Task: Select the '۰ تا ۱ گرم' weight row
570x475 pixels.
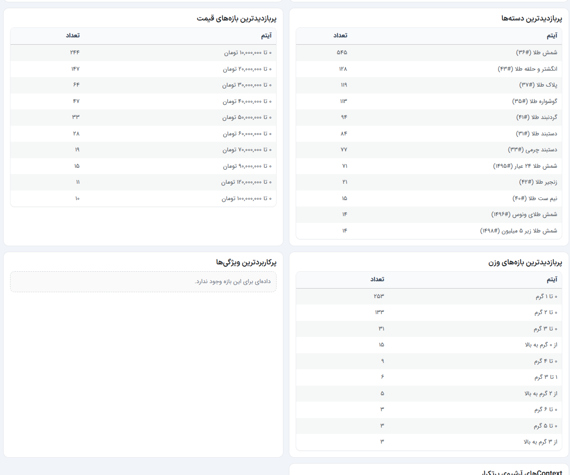Action: pyautogui.click(x=429, y=296)
